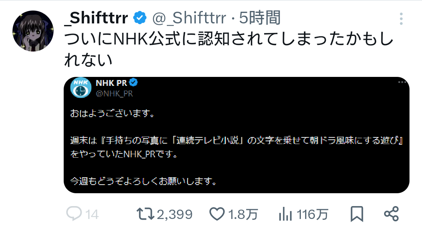
Task: Click the reply speech bubble icon
Action: tap(73, 214)
